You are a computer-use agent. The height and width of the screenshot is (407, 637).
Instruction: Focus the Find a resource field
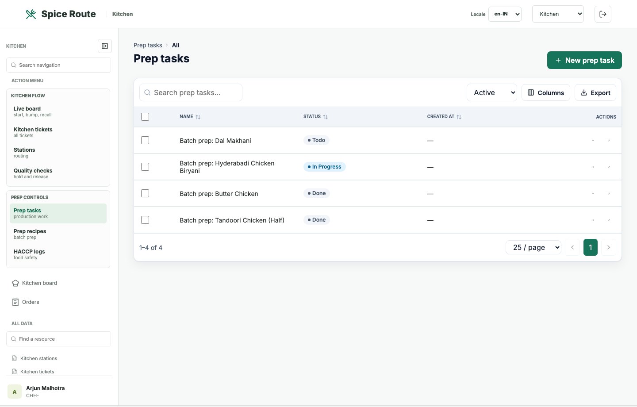coord(58,339)
